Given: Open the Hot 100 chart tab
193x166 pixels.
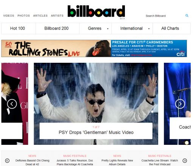Looking at the screenshot, I should pos(17,28).
